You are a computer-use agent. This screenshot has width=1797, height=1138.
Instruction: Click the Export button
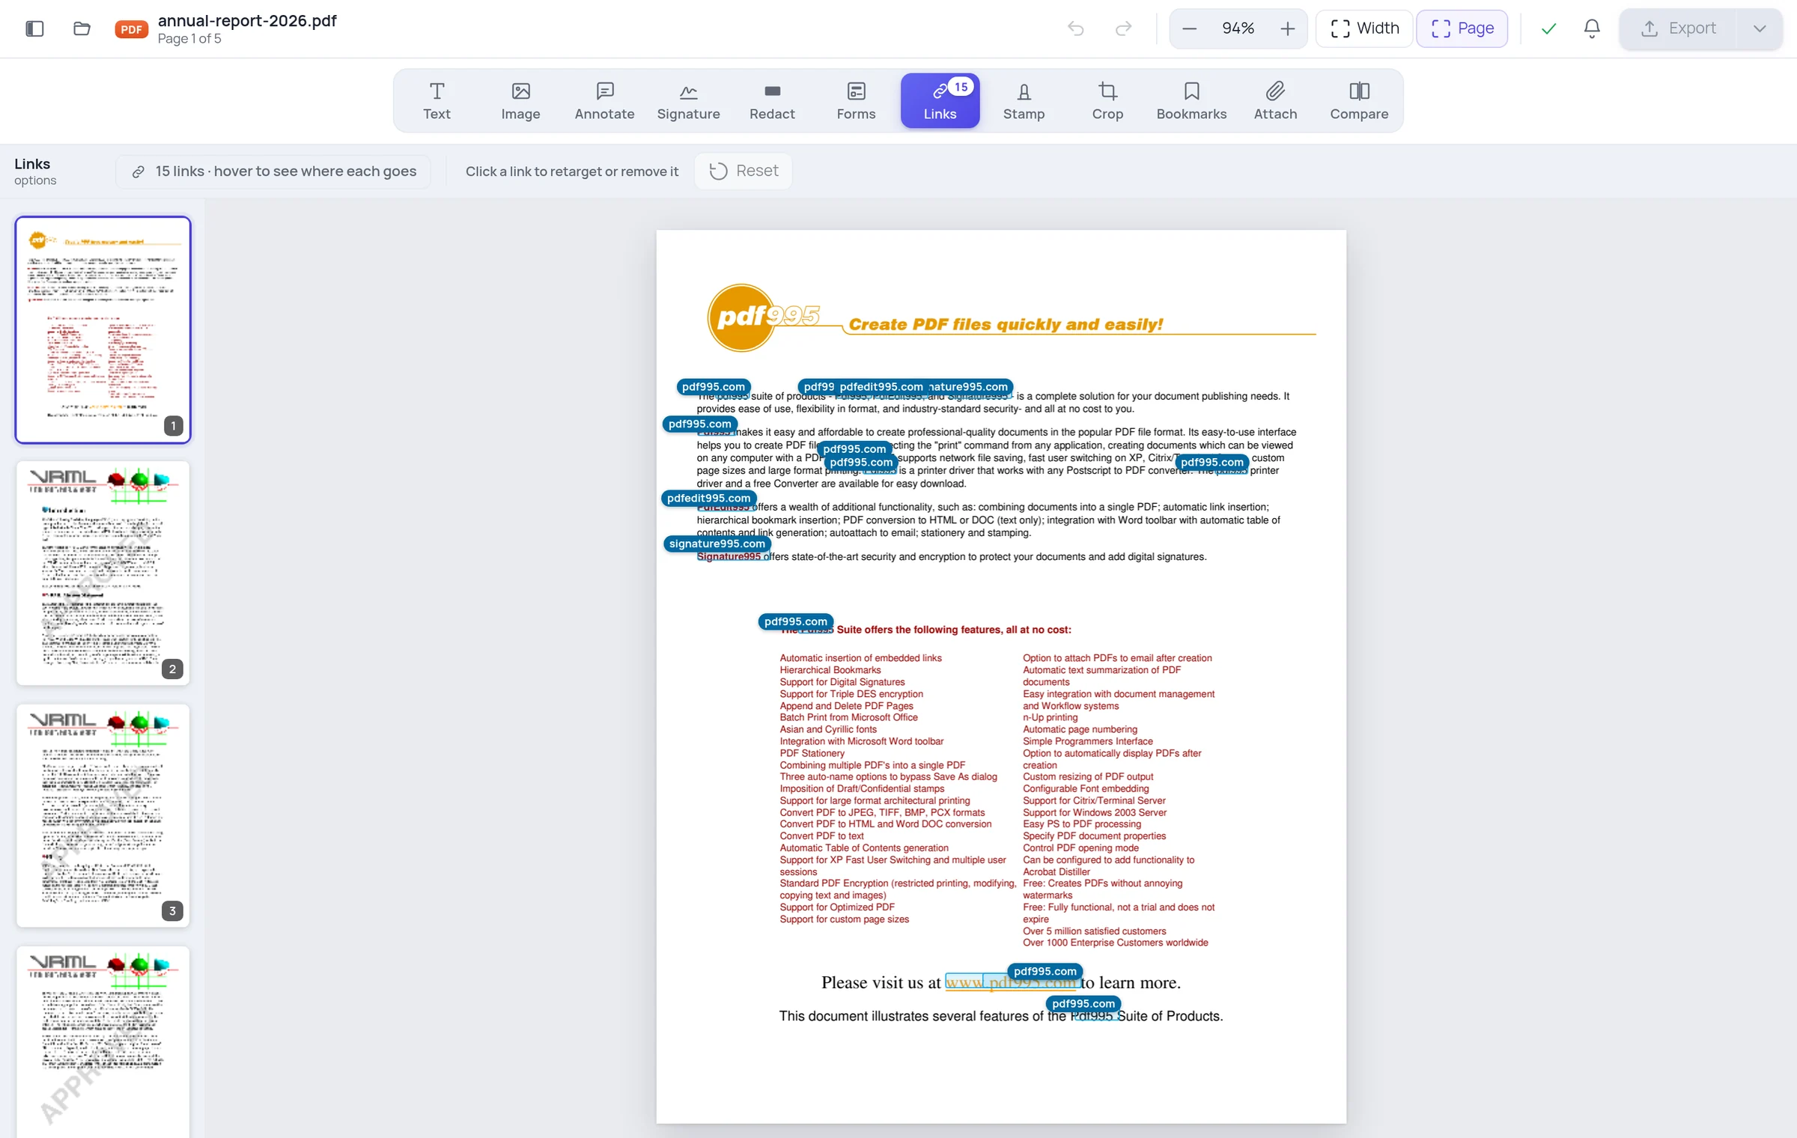pyautogui.click(x=1678, y=28)
